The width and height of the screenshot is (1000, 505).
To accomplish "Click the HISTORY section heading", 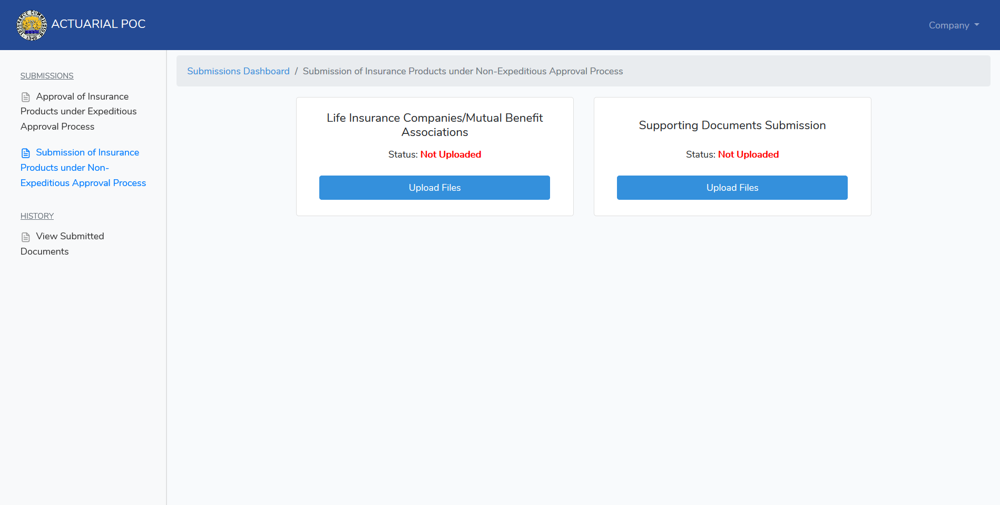I will [37, 216].
